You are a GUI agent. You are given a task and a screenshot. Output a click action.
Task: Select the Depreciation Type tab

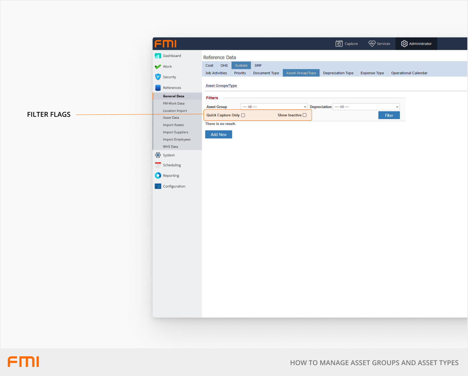pos(338,73)
